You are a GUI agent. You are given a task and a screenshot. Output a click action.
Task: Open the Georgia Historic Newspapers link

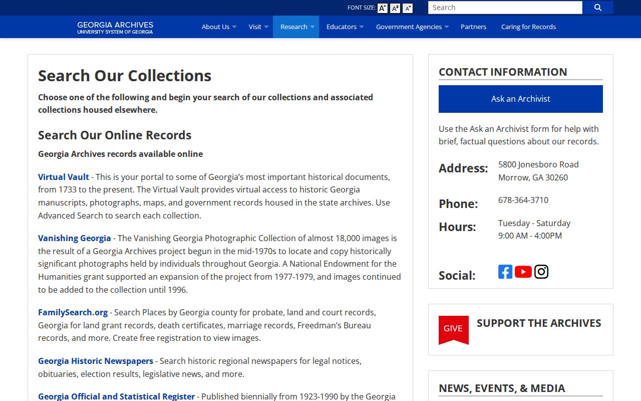coord(96,361)
